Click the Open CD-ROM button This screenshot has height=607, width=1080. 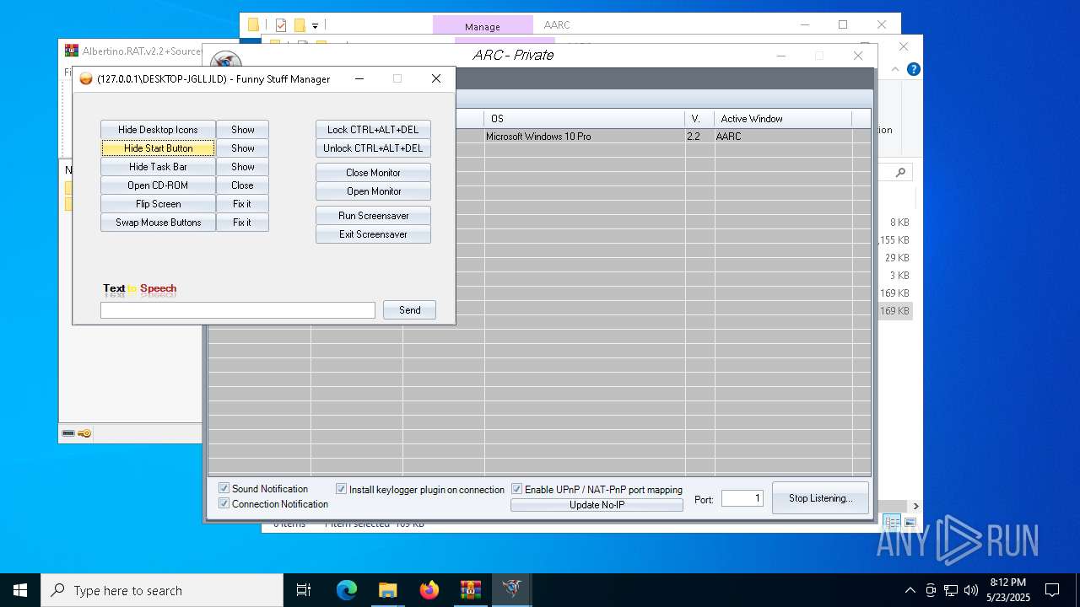(158, 185)
